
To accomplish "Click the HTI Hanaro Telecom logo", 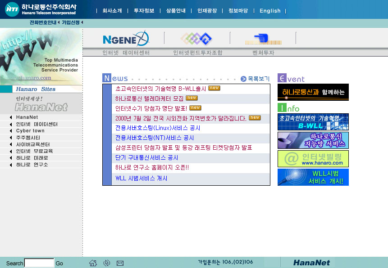I will pos(41,9).
